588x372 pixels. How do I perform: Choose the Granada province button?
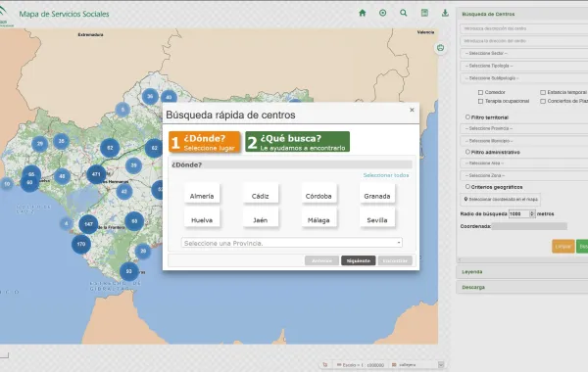point(377,194)
